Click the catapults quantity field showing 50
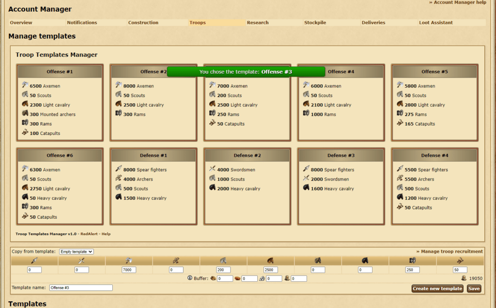 pyautogui.click(x=460, y=270)
